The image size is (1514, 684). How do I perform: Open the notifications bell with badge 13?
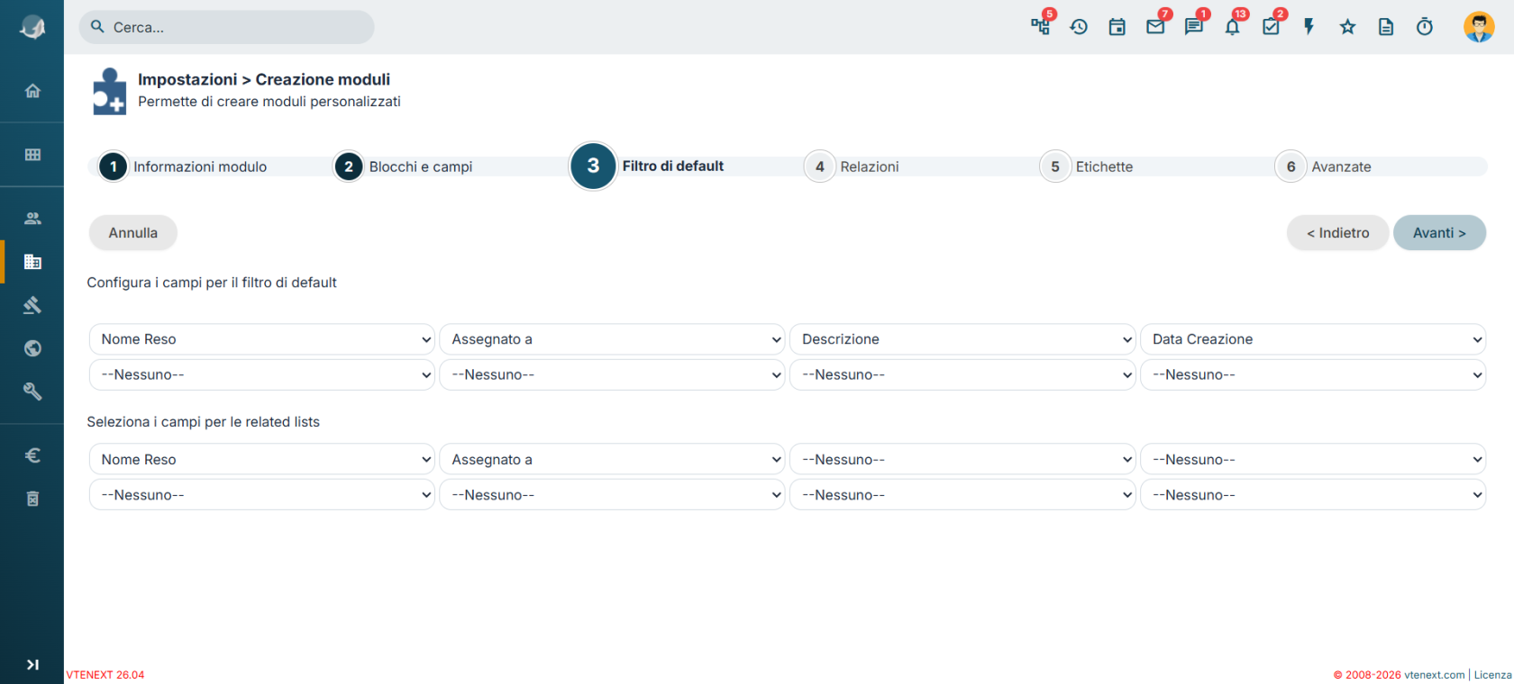1233,27
